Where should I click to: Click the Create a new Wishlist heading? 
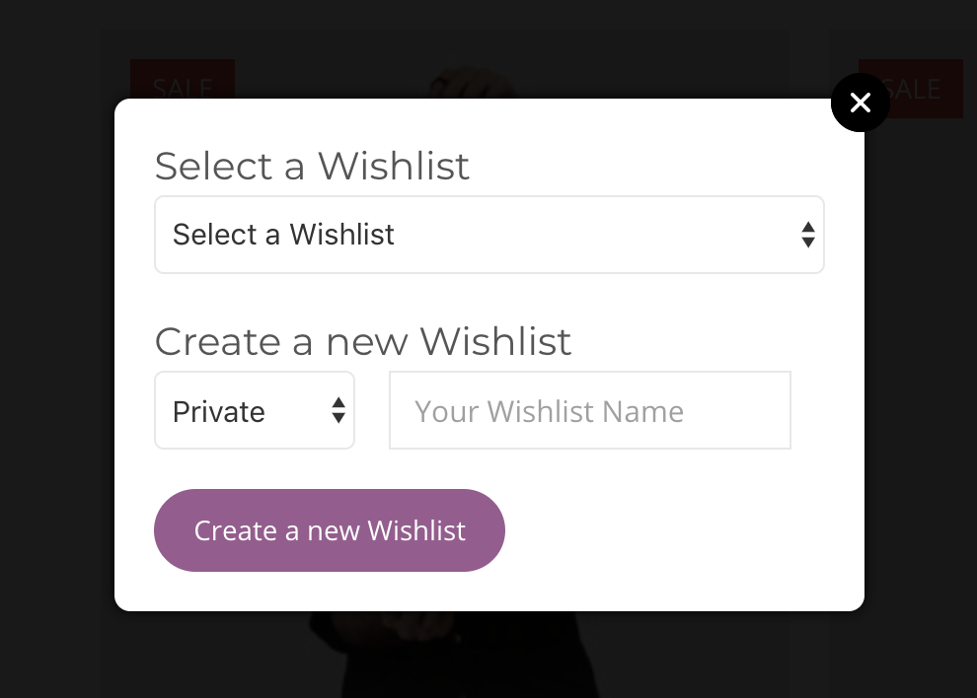(362, 341)
